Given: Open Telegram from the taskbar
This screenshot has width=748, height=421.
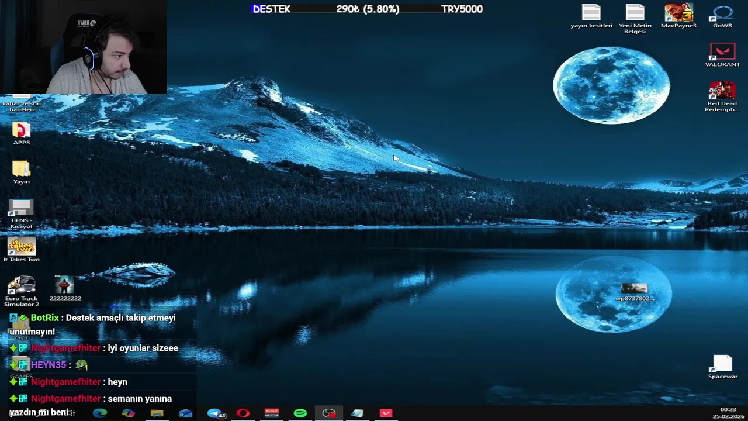Looking at the screenshot, I should [216, 413].
